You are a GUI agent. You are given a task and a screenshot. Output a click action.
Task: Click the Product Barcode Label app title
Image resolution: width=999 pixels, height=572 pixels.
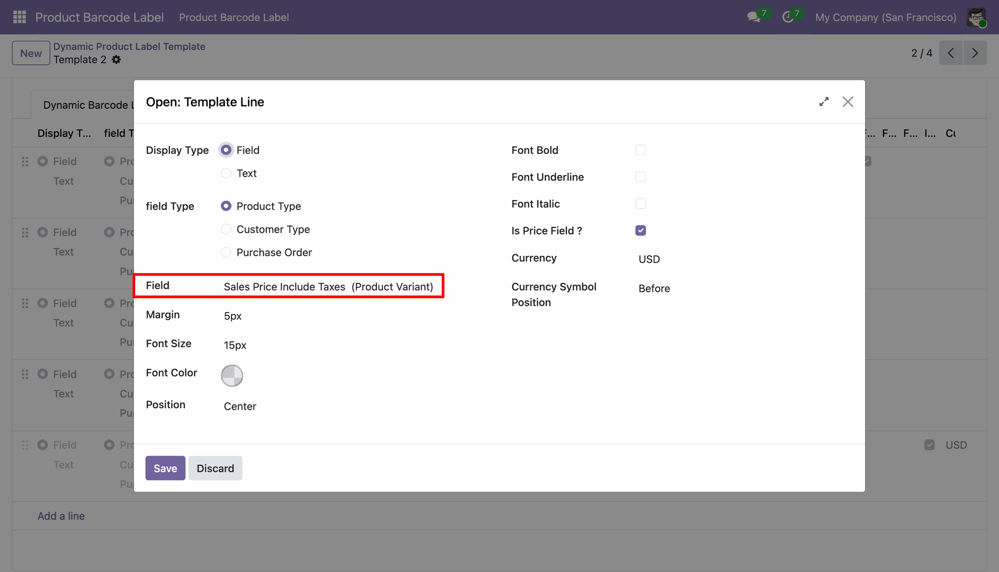click(99, 17)
